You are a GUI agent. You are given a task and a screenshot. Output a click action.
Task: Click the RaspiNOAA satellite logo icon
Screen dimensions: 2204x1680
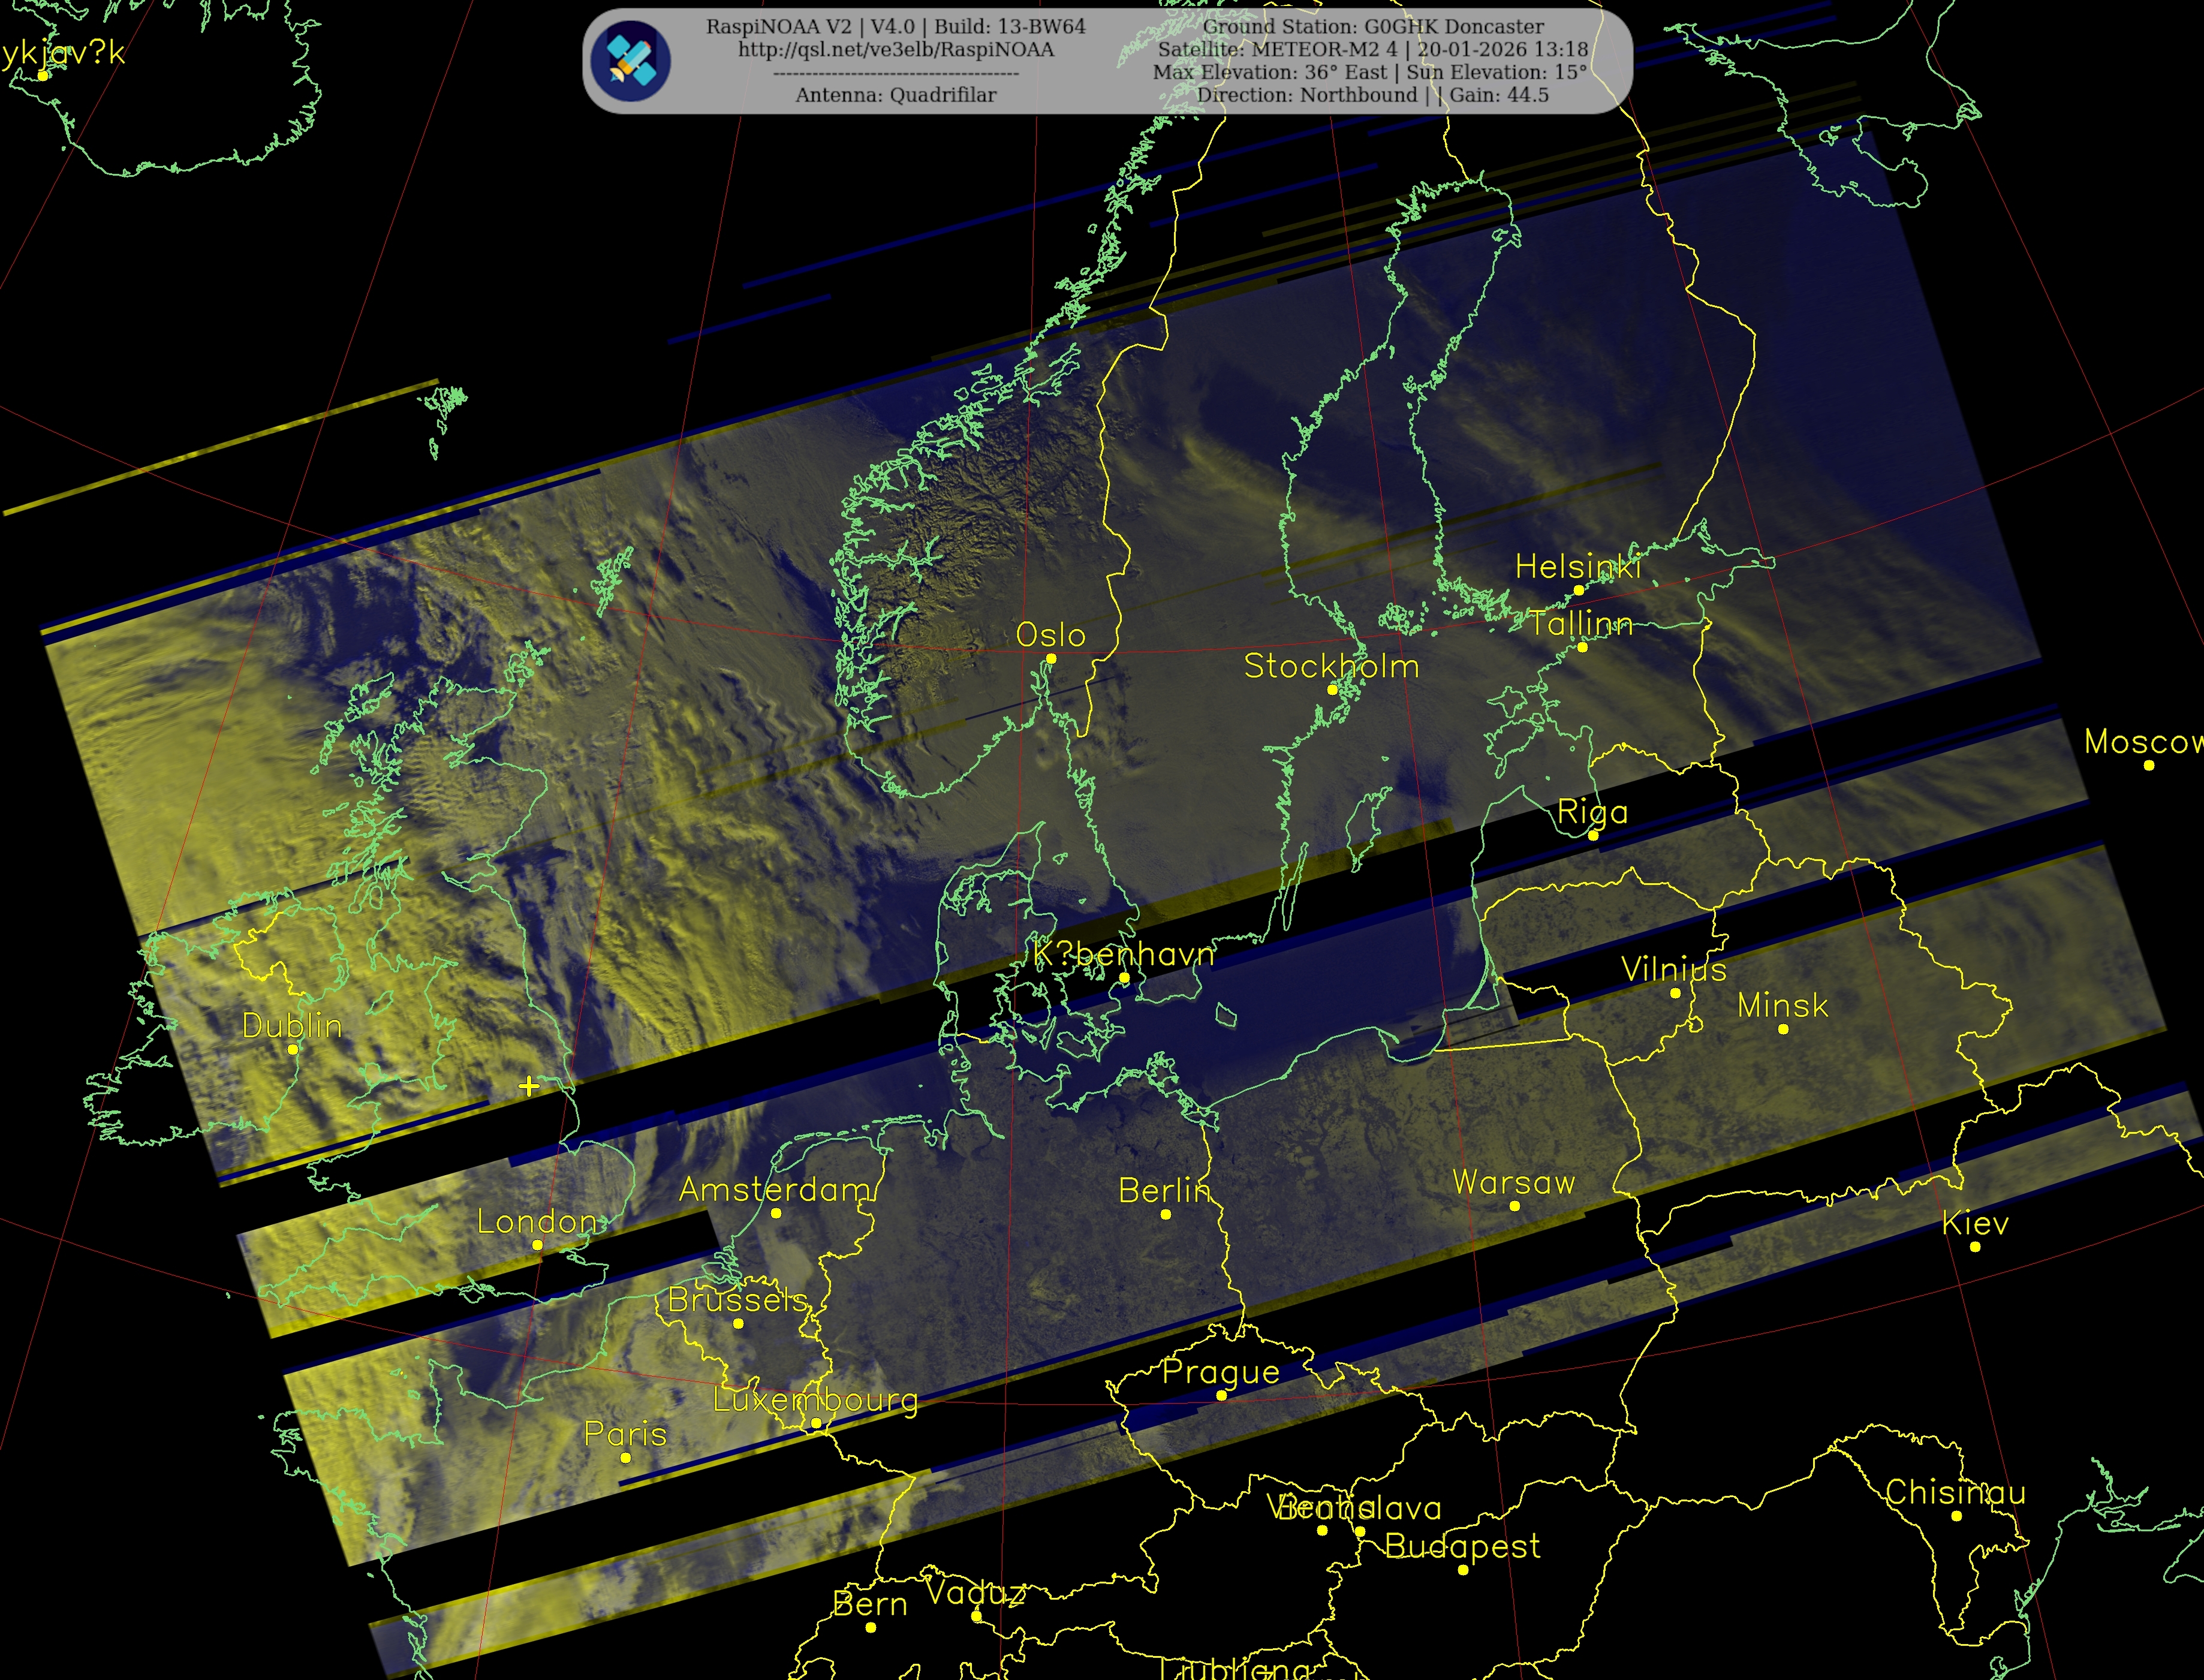[x=630, y=60]
